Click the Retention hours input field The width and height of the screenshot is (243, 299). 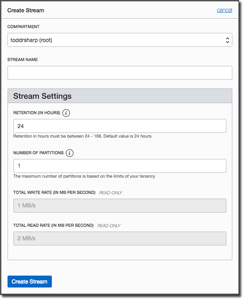click(120, 126)
